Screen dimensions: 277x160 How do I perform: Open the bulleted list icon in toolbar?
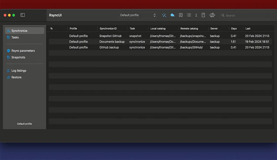[189, 15]
